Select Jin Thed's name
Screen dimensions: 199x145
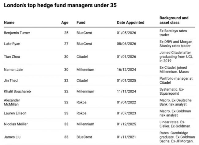coord(11,81)
